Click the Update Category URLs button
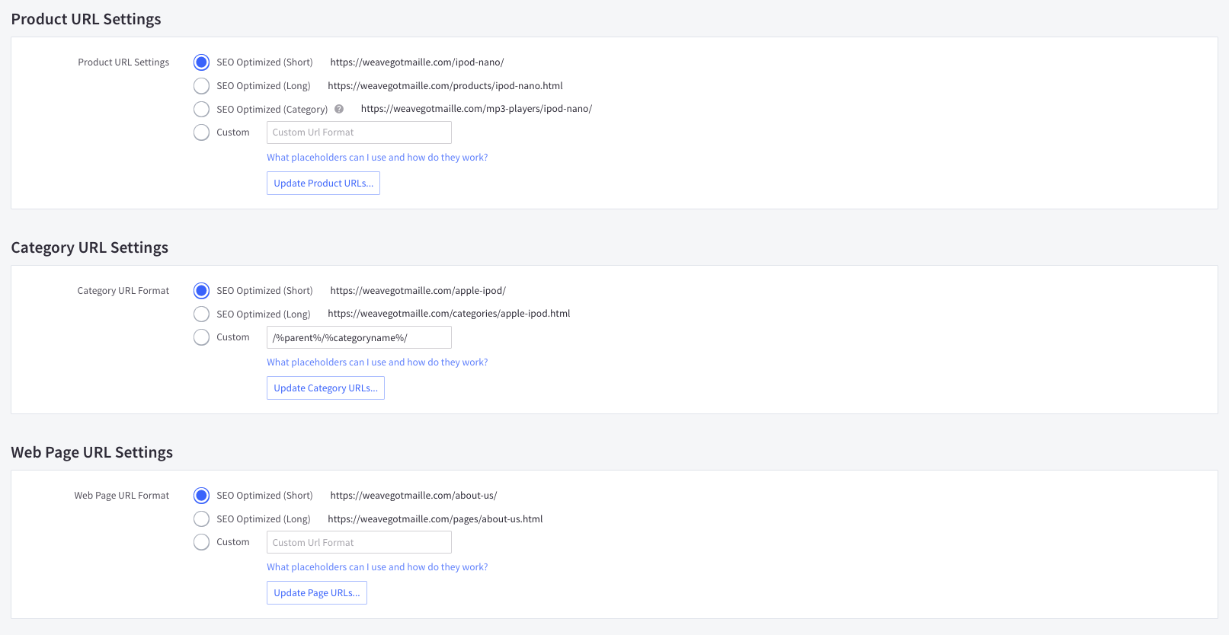Image resolution: width=1229 pixels, height=635 pixels. 325,388
